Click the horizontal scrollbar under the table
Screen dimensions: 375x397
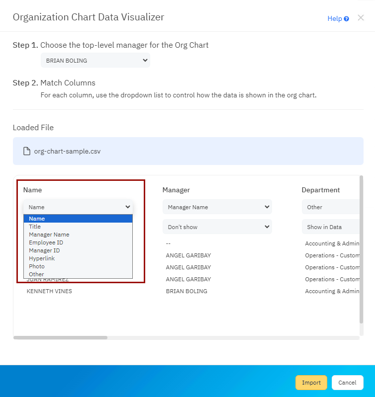pos(60,337)
